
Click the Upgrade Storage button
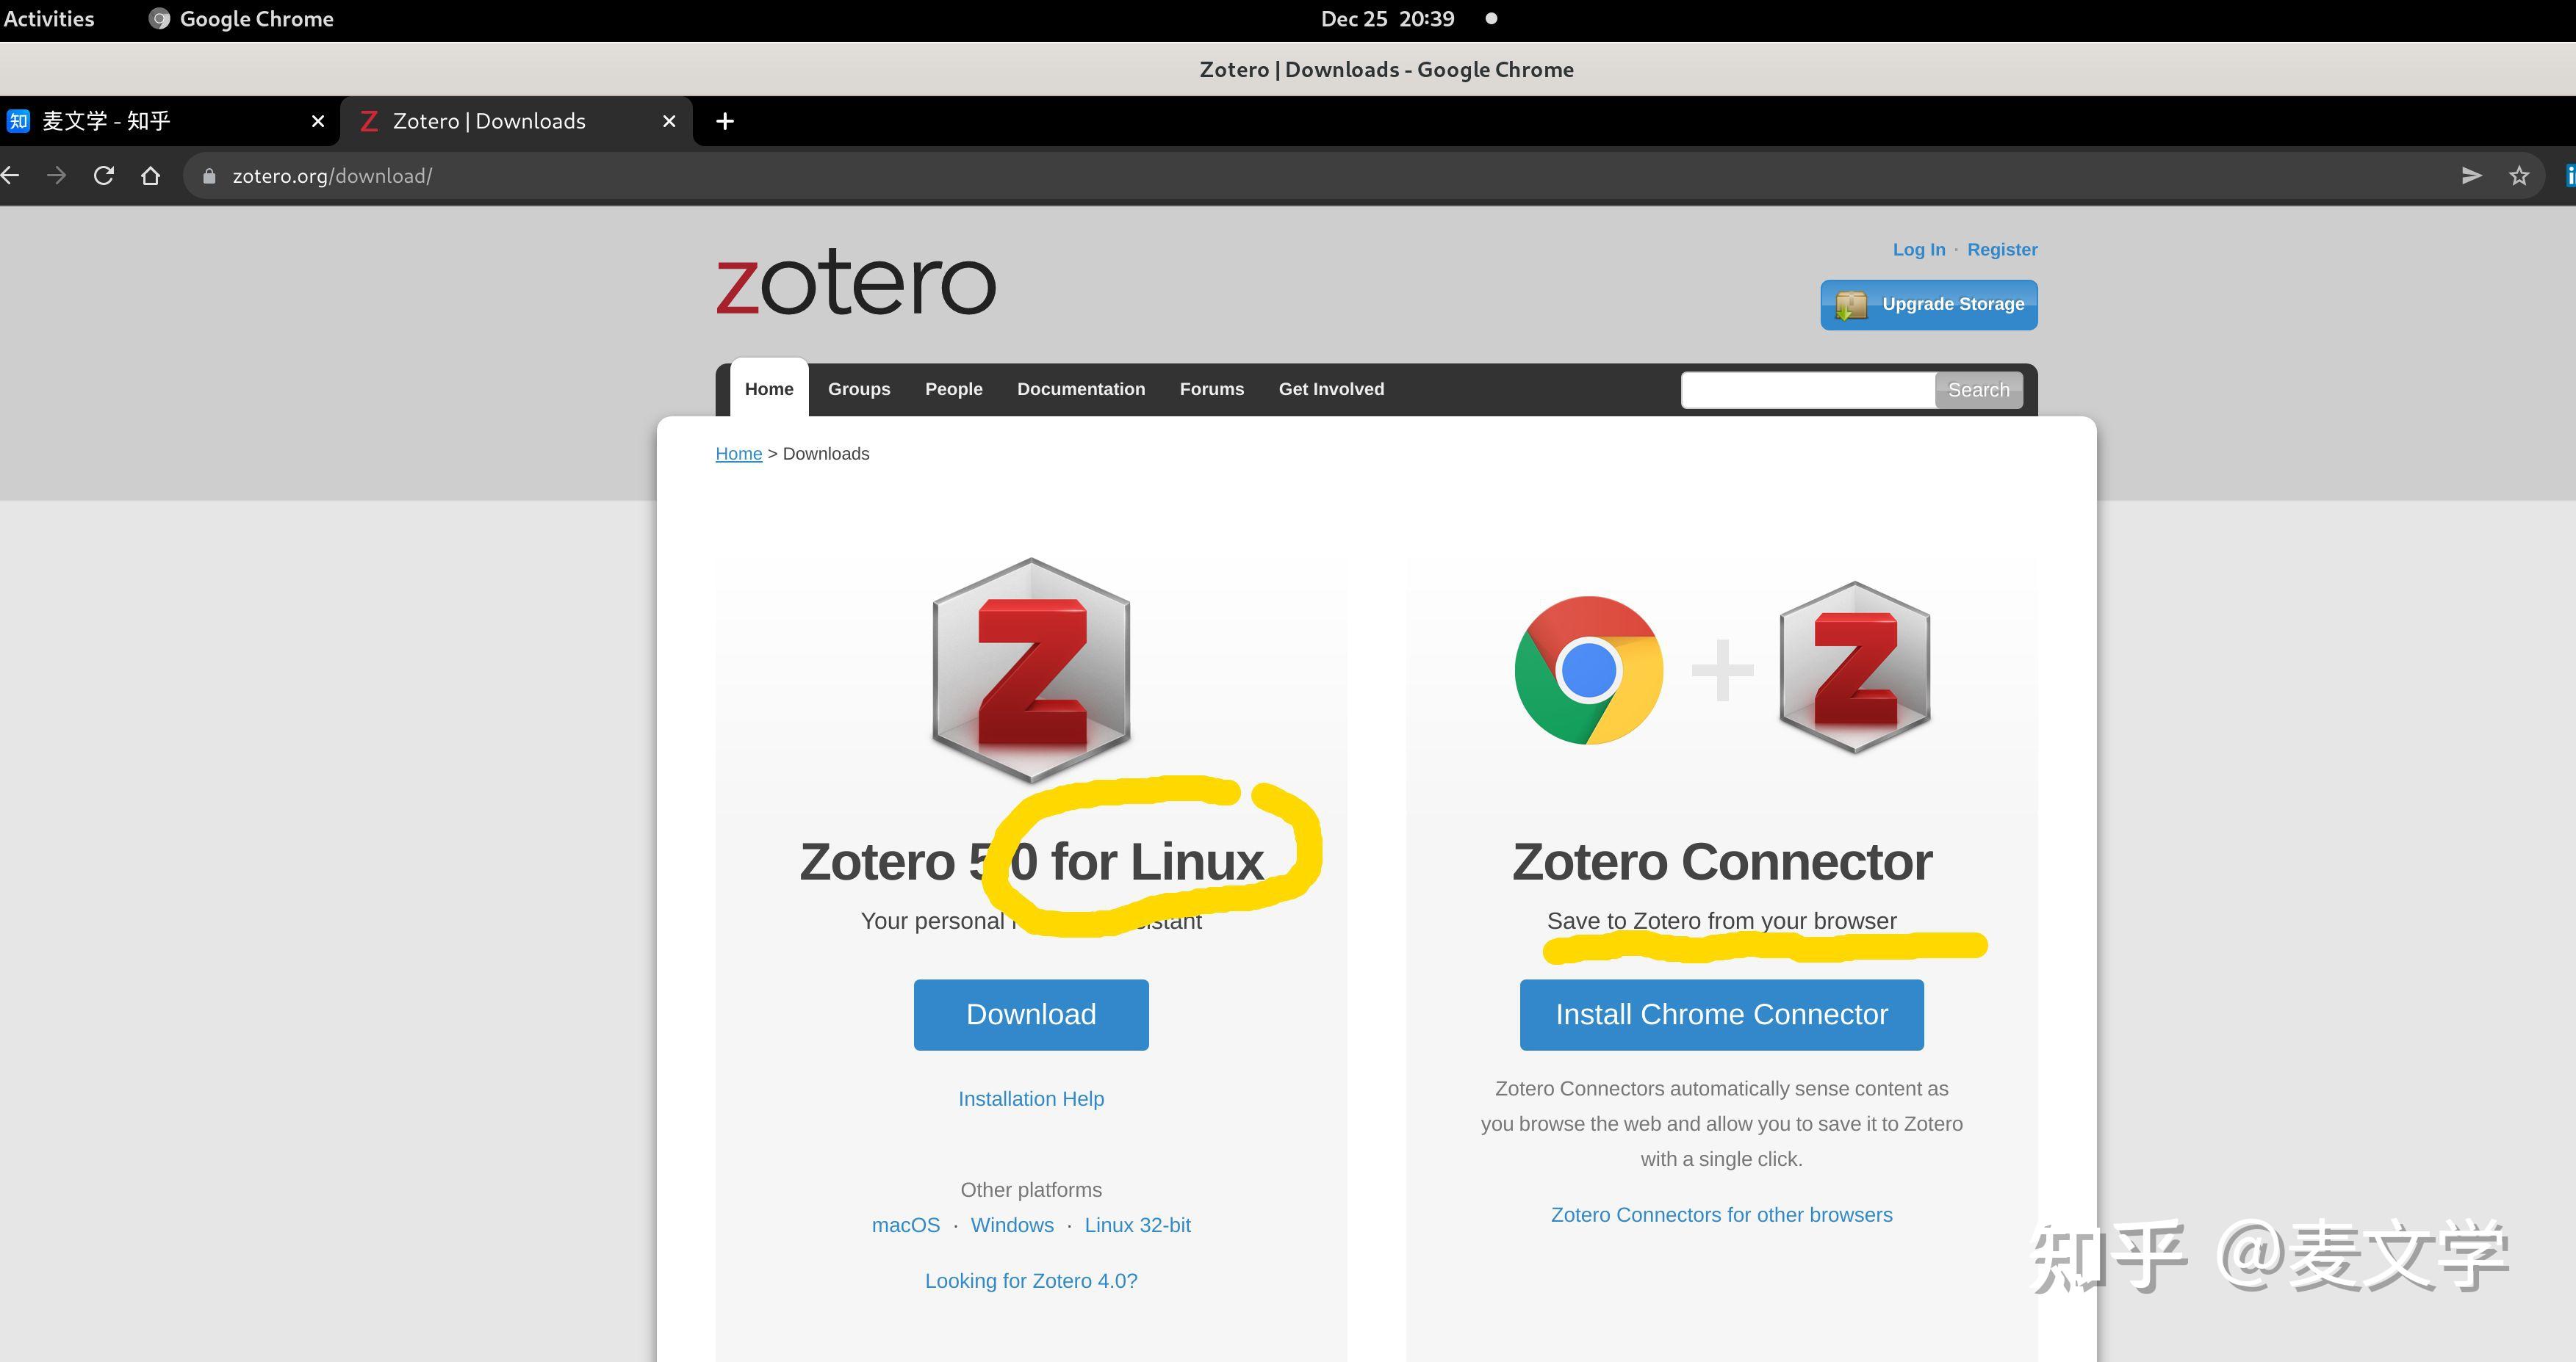(1928, 304)
